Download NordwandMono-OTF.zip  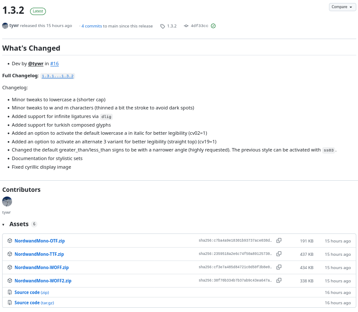coord(40,241)
